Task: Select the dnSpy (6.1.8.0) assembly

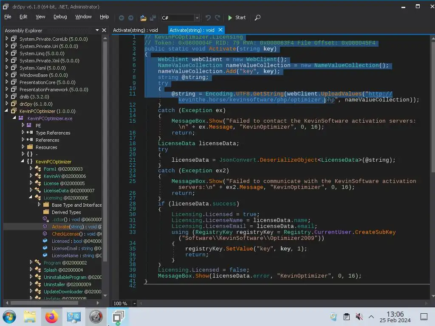Action: (x=36, y=104)
